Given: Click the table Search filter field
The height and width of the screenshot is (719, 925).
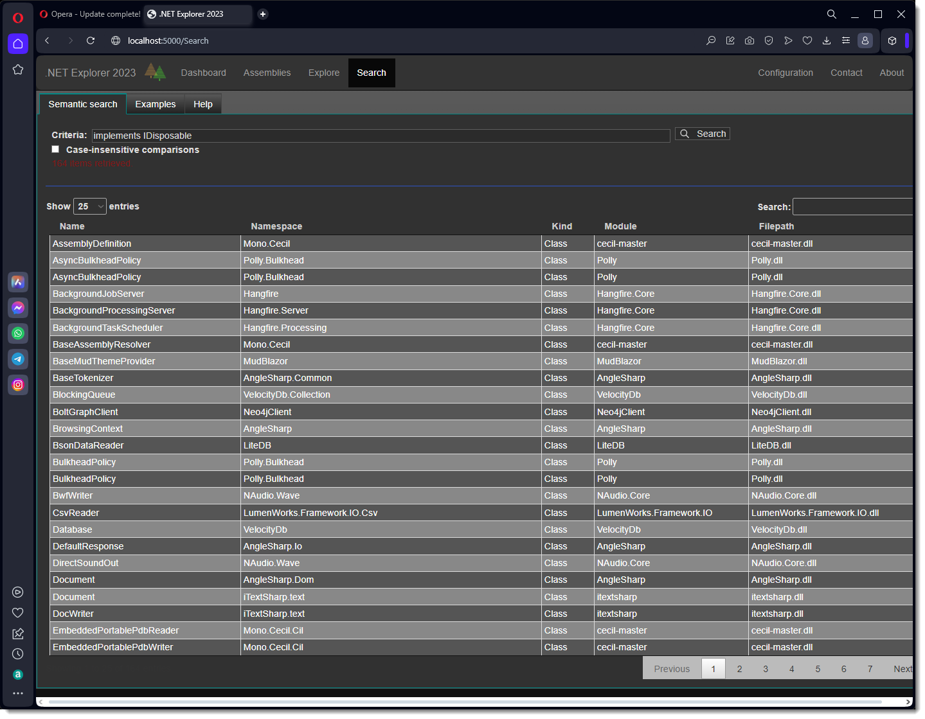Looking at the screenshot, I should [x=853, y=206].
